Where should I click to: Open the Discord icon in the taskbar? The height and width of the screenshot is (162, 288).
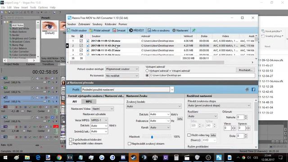point(123,157)
